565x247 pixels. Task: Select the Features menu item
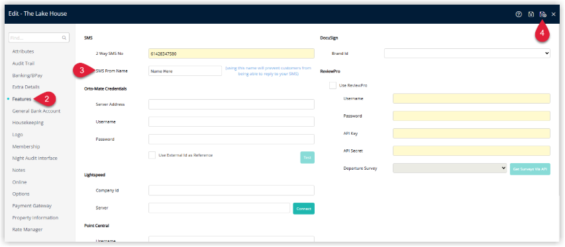(x=22, y=99)
